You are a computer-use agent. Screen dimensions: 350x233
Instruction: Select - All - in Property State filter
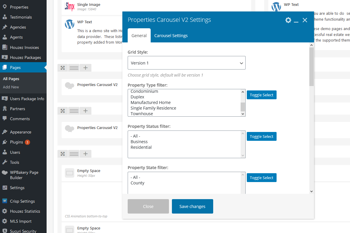tap(136, 177)
